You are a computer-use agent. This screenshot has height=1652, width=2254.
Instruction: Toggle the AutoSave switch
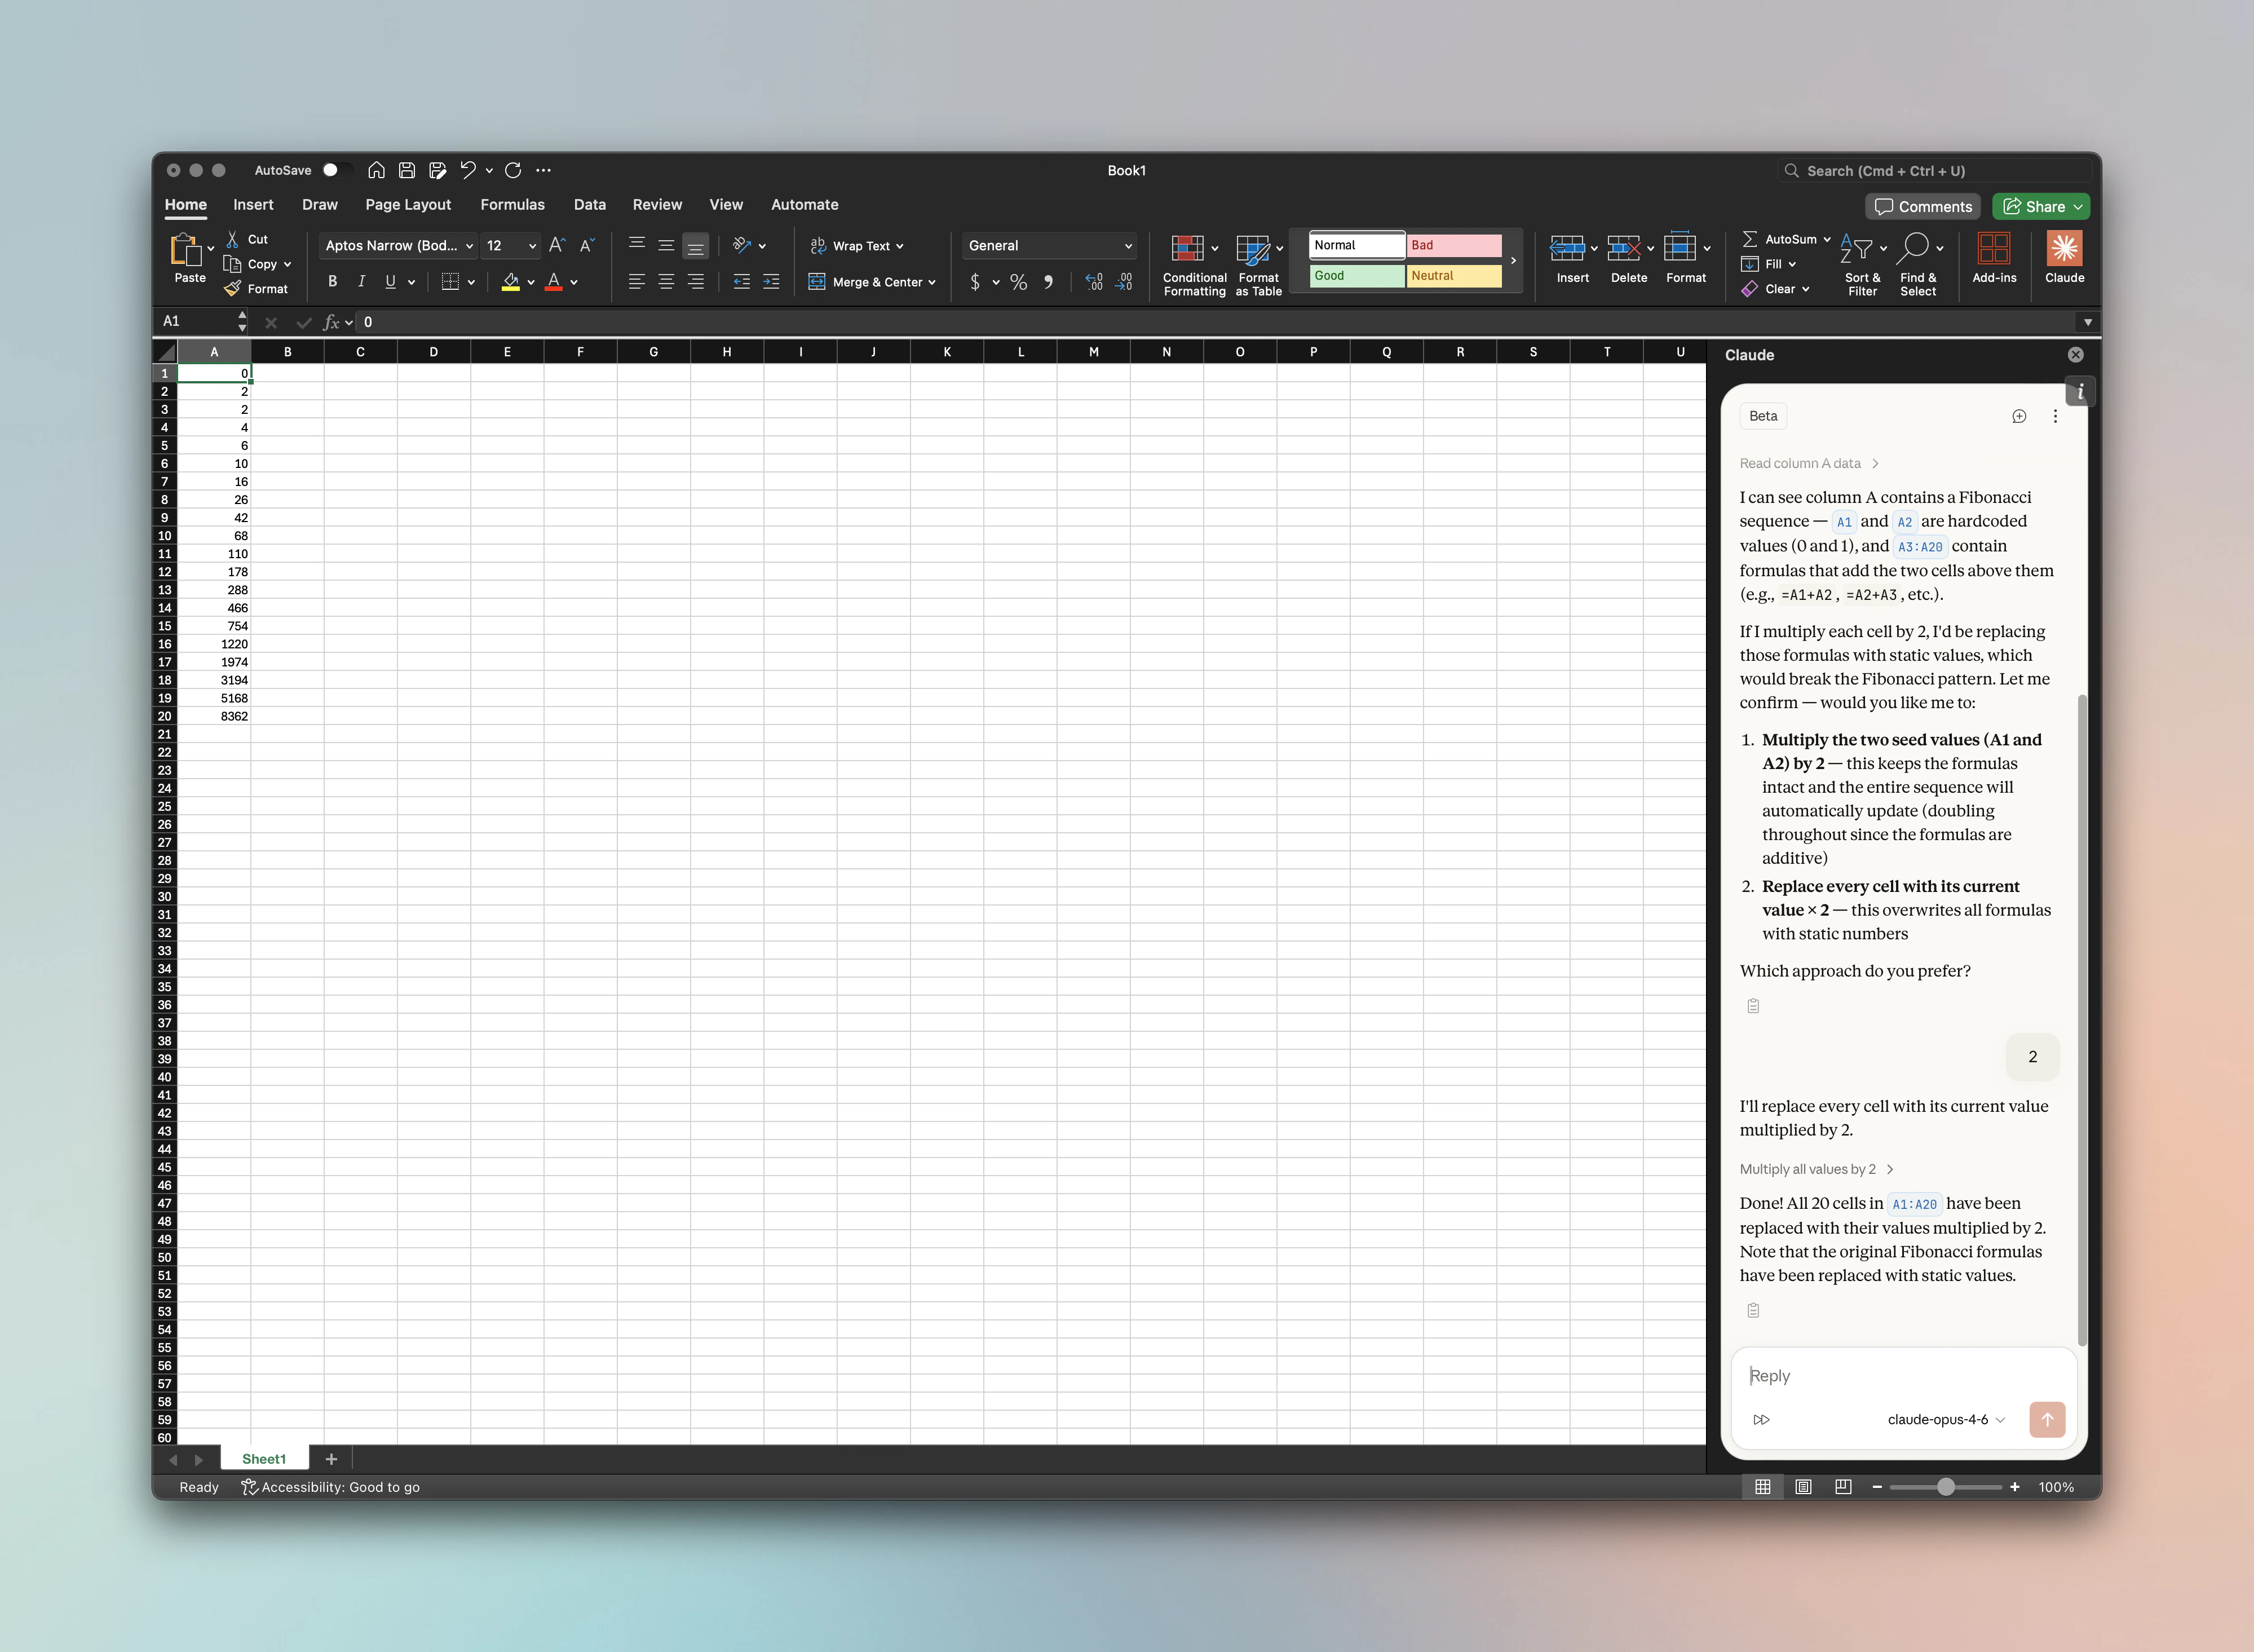tap(336, 170)
